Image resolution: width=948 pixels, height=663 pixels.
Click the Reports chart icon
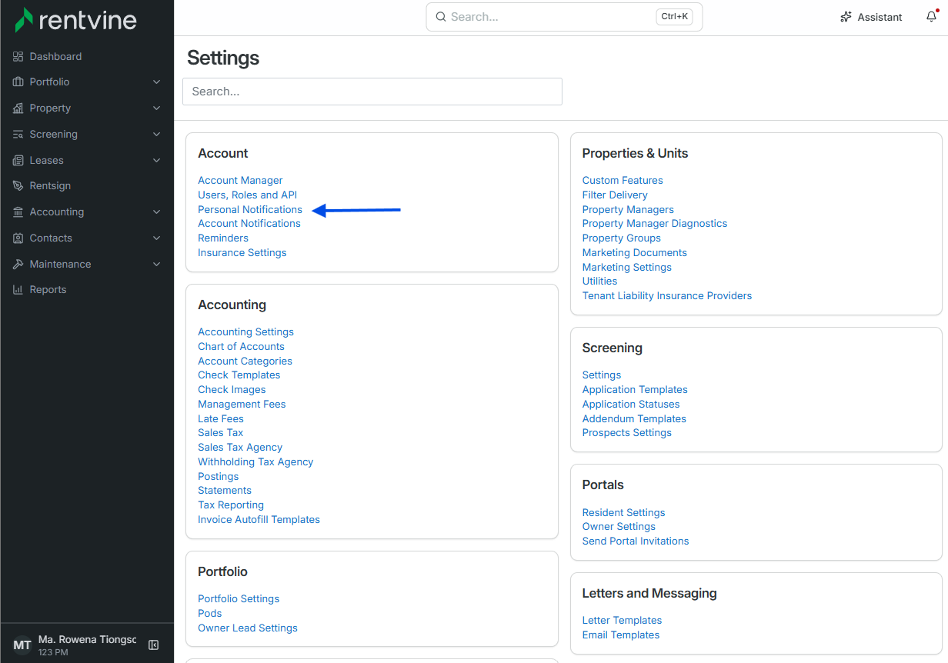point(18,289)
